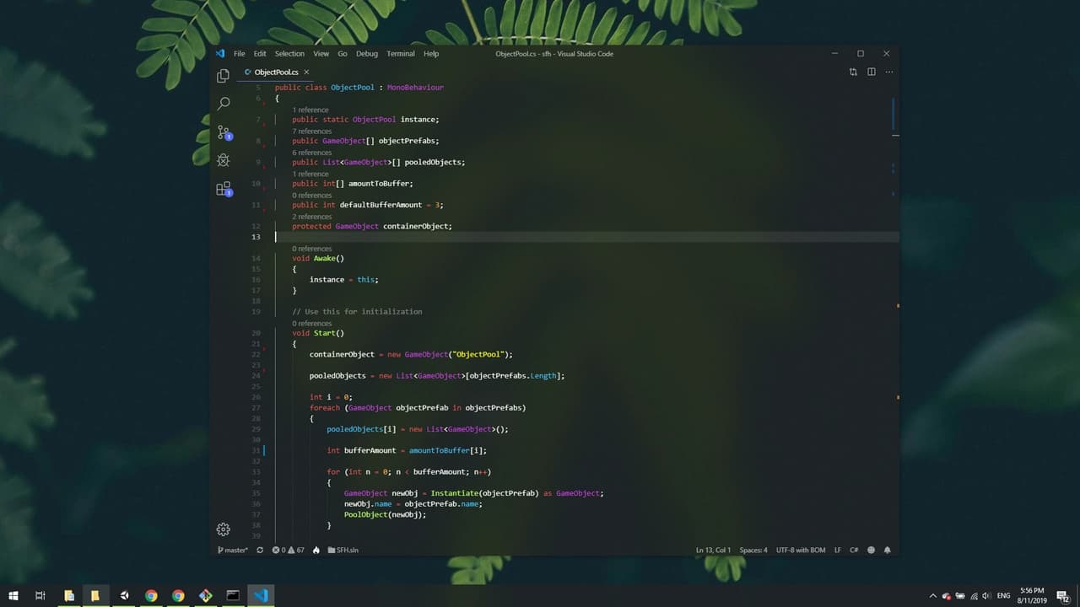Split the editor to the right
Viewport: 1080px width, 607px height.
872,73
